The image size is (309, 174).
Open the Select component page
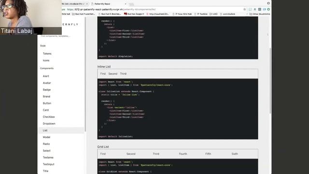[47, 150]
